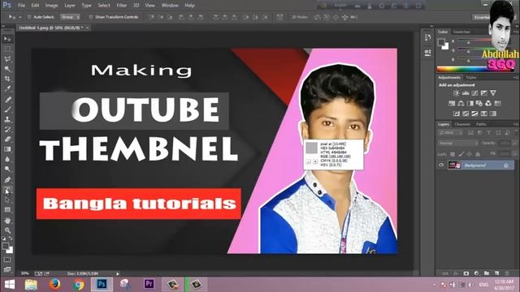This screenshot has width=520, height=292.
Task: Select the Spot Healing Brush tool
Action: 7,99
